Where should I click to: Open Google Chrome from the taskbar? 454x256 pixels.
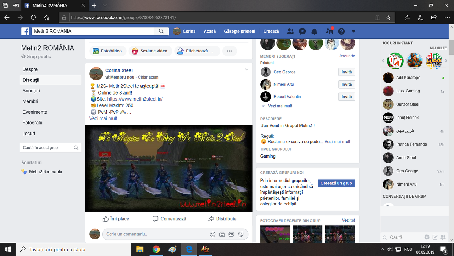click(x=156, y=249)
